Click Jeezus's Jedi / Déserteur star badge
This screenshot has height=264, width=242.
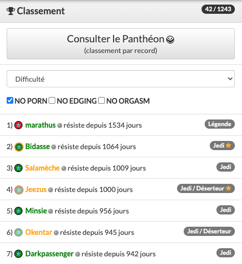pos(206,188)
